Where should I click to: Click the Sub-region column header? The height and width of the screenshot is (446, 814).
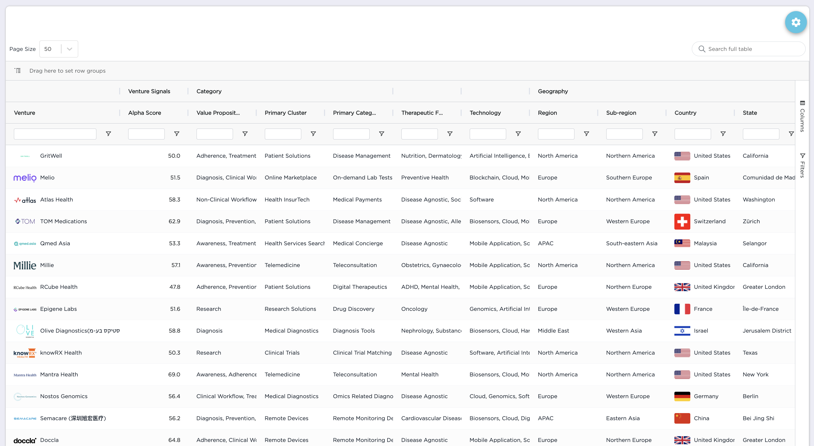tap(621, 113)
